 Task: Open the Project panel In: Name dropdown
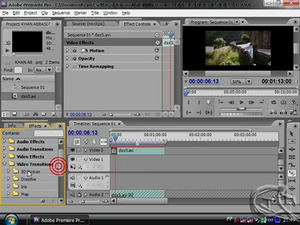pos(49,70)
